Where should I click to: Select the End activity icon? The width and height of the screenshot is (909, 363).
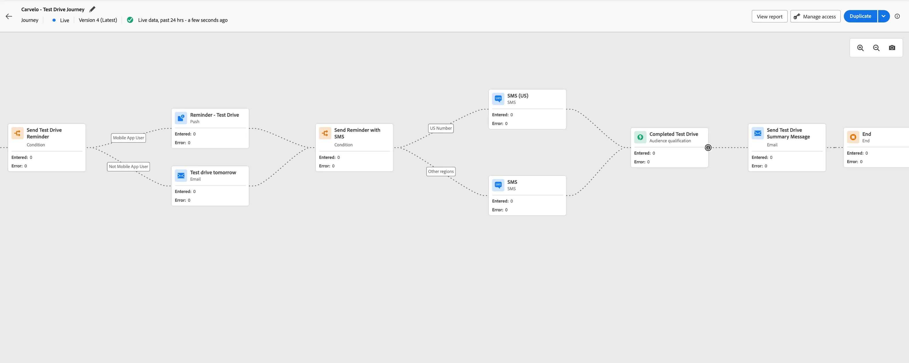click(x=853, y=137)
